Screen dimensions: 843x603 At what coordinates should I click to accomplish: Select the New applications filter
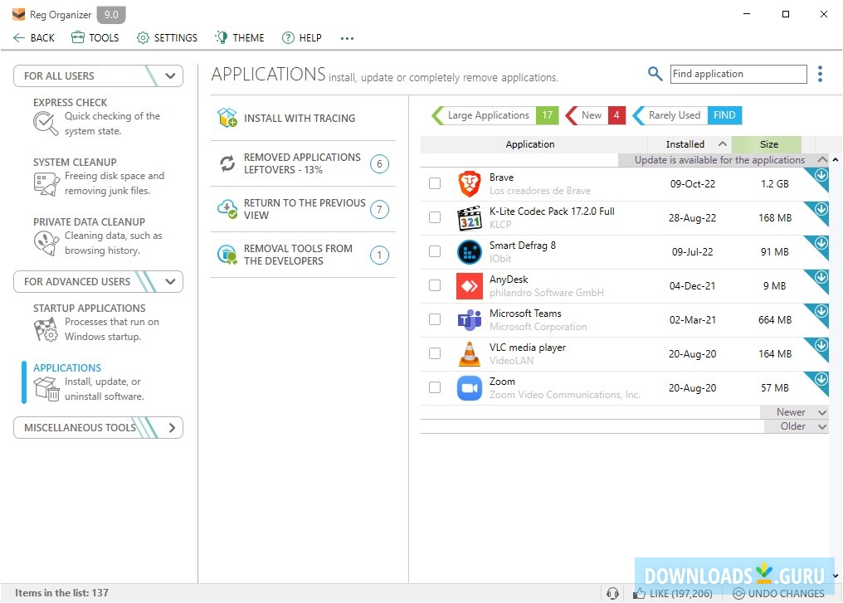[x=596, y=115]
